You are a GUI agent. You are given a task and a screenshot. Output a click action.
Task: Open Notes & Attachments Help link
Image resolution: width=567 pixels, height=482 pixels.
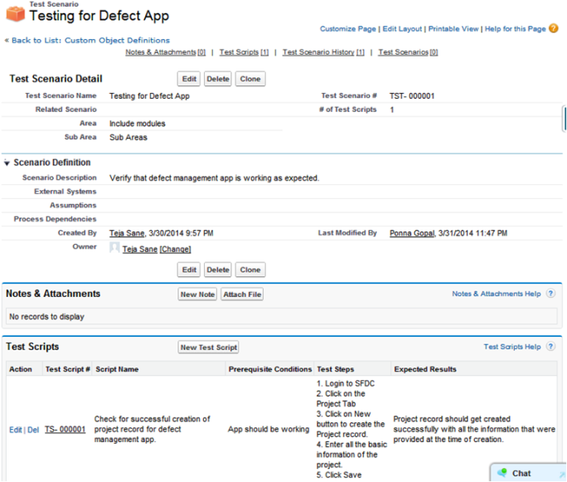[x=497, y=294]
